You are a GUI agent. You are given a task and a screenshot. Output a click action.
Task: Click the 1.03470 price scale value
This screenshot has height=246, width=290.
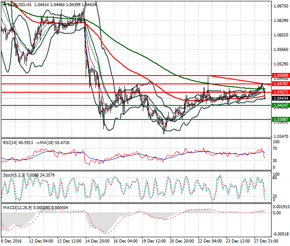pyautogui.click(x=281, y=137)
